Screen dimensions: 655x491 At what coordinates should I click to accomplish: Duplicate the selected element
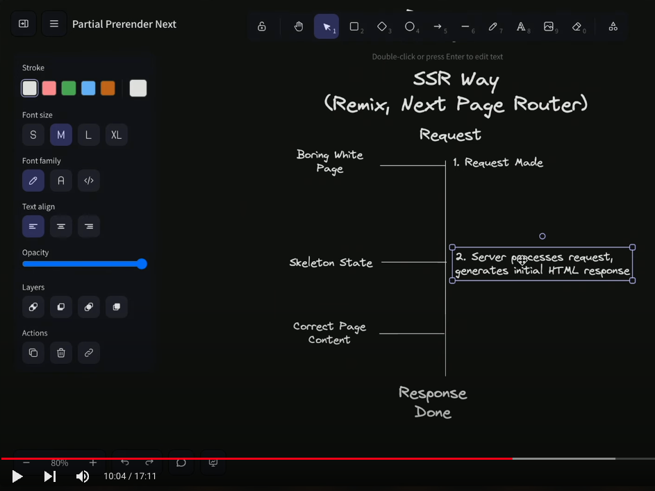coord(33,353)
